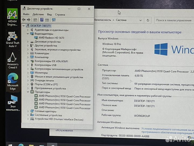Click the scan hardware monitor toolbar icon

54,20
